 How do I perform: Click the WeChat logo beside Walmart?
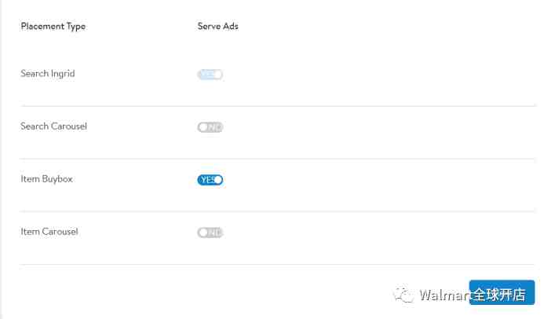(403, 295)
